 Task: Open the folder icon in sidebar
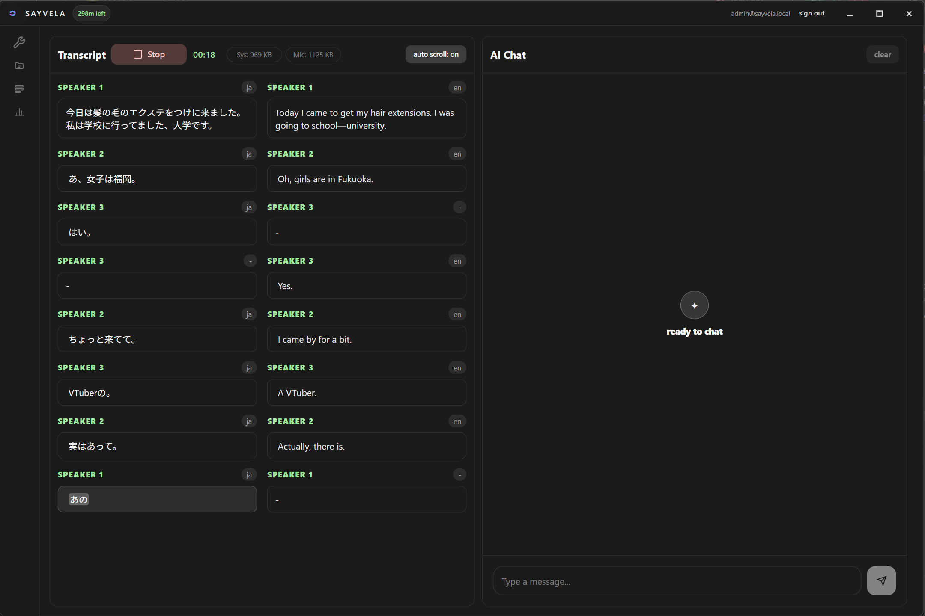tap(19, 65)
